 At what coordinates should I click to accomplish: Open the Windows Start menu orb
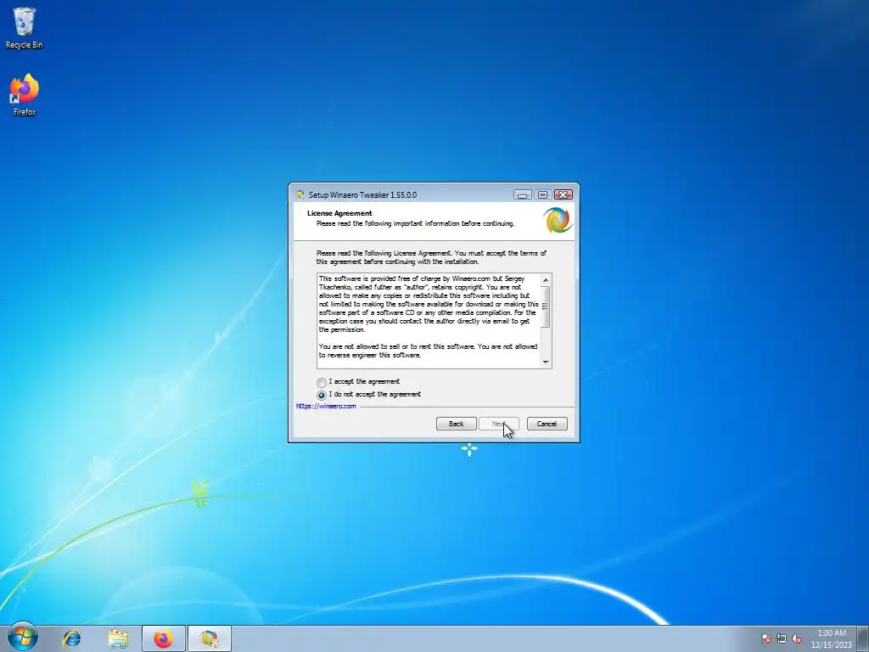[23, 638]
